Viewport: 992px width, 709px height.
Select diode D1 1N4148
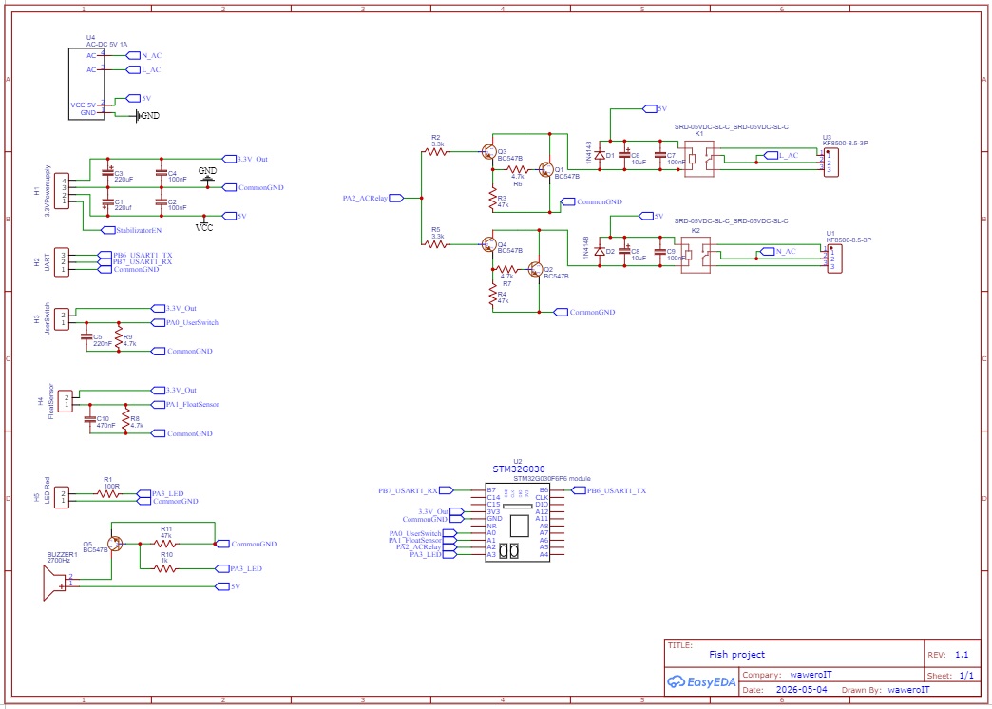(600, 155)
